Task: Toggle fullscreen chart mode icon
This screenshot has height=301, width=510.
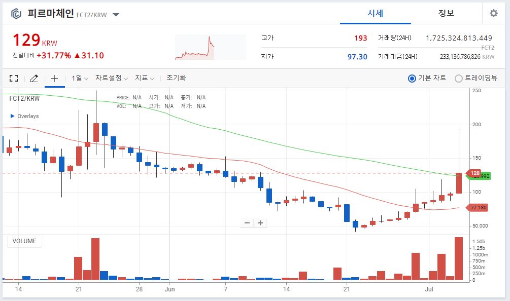Action: click(14, 78)
